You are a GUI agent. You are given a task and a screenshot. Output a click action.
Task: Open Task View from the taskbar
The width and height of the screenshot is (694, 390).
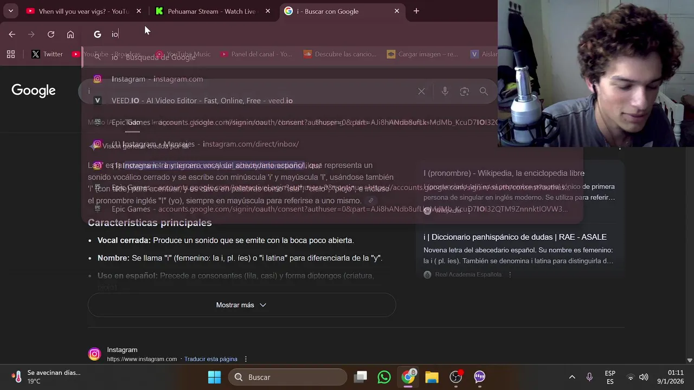point(361,377)
